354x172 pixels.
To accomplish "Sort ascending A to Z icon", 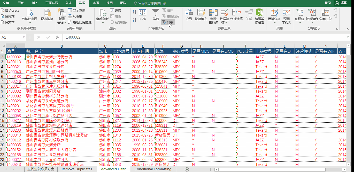I will 134,12.
